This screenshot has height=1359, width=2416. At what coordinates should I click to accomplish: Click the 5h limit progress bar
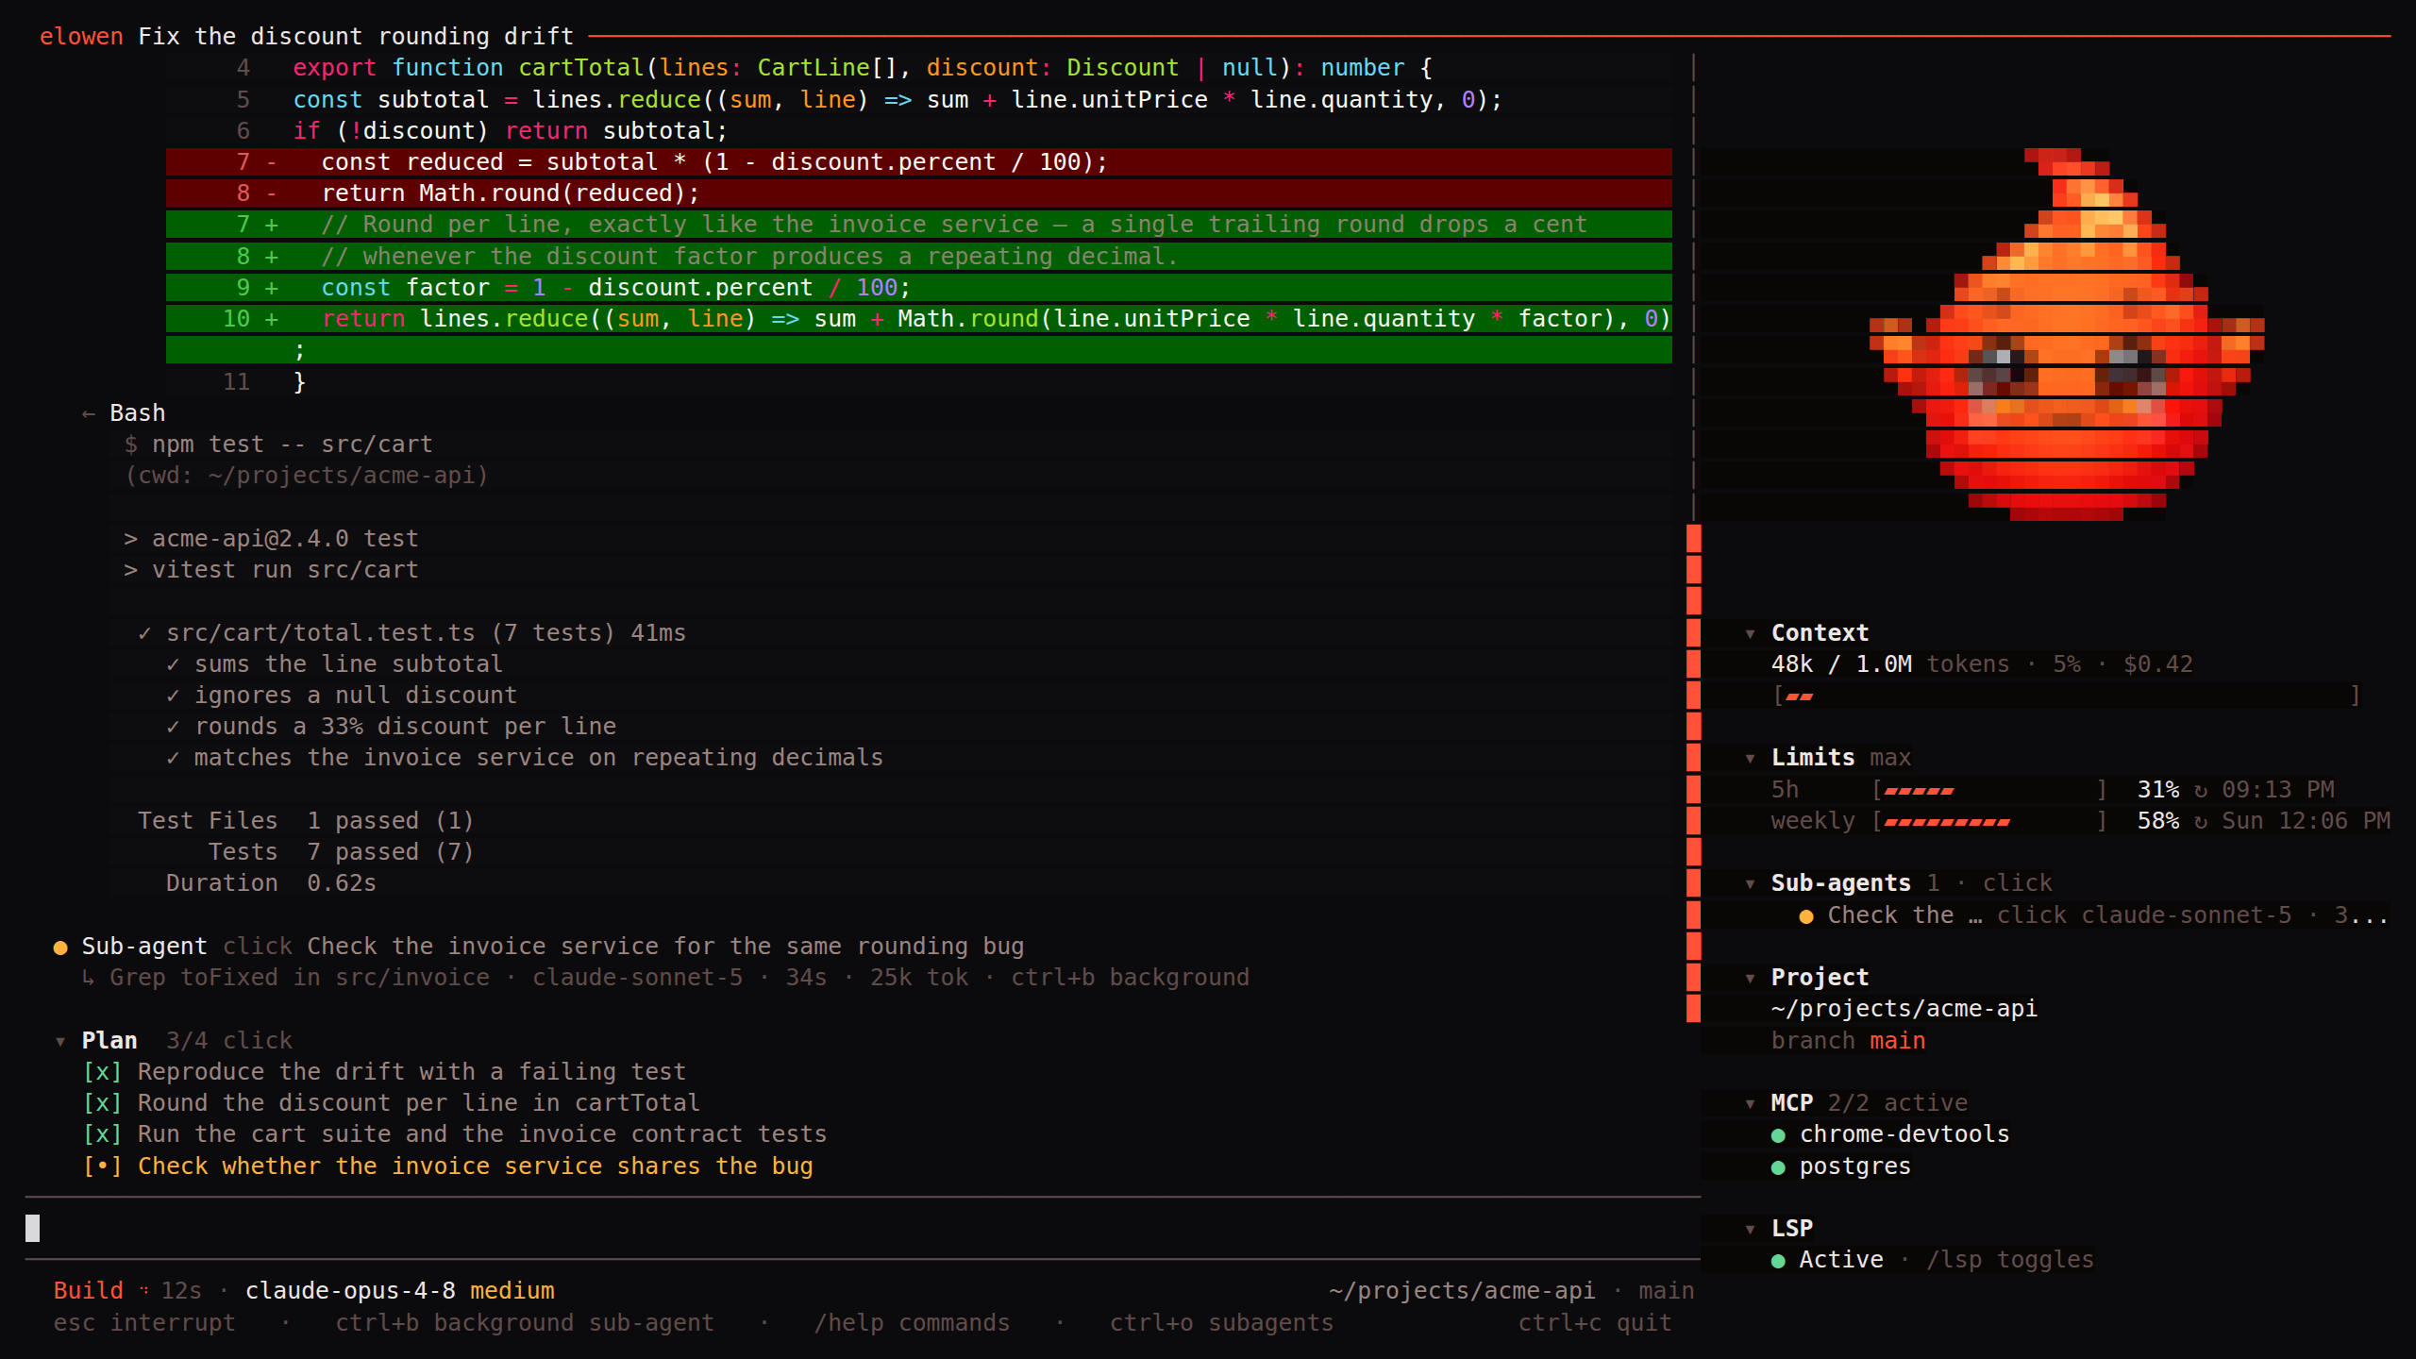(x=1989, y=790)
